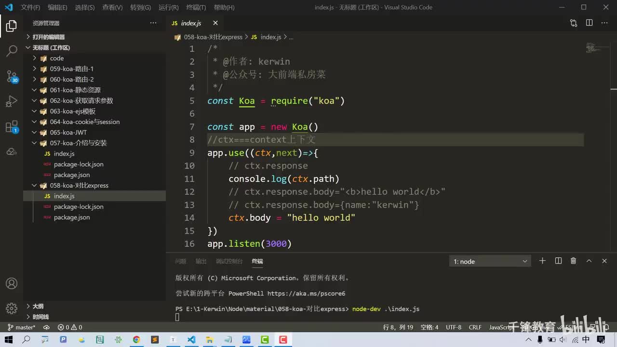Screen dimensions: 617x347
Task: Expand the 059-koa-路由-1 folder
Action: point(94,69)
